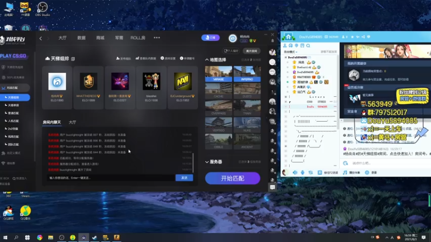Click the BJCunderground NAVI avatar card

[183, 87]
